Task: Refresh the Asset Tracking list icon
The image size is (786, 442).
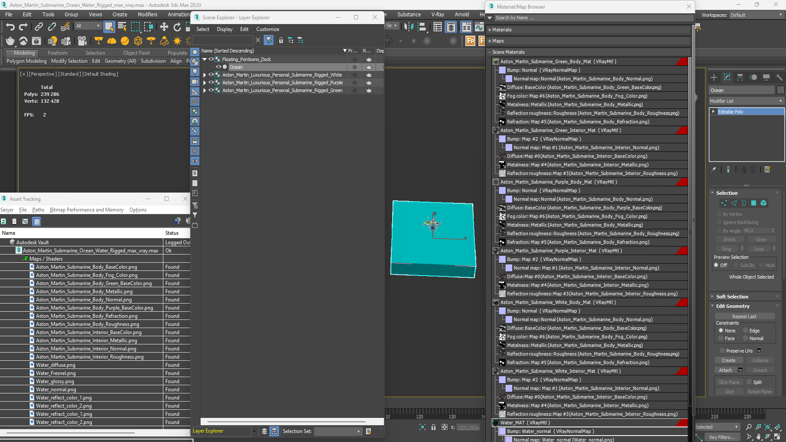Action: (4, 221)
